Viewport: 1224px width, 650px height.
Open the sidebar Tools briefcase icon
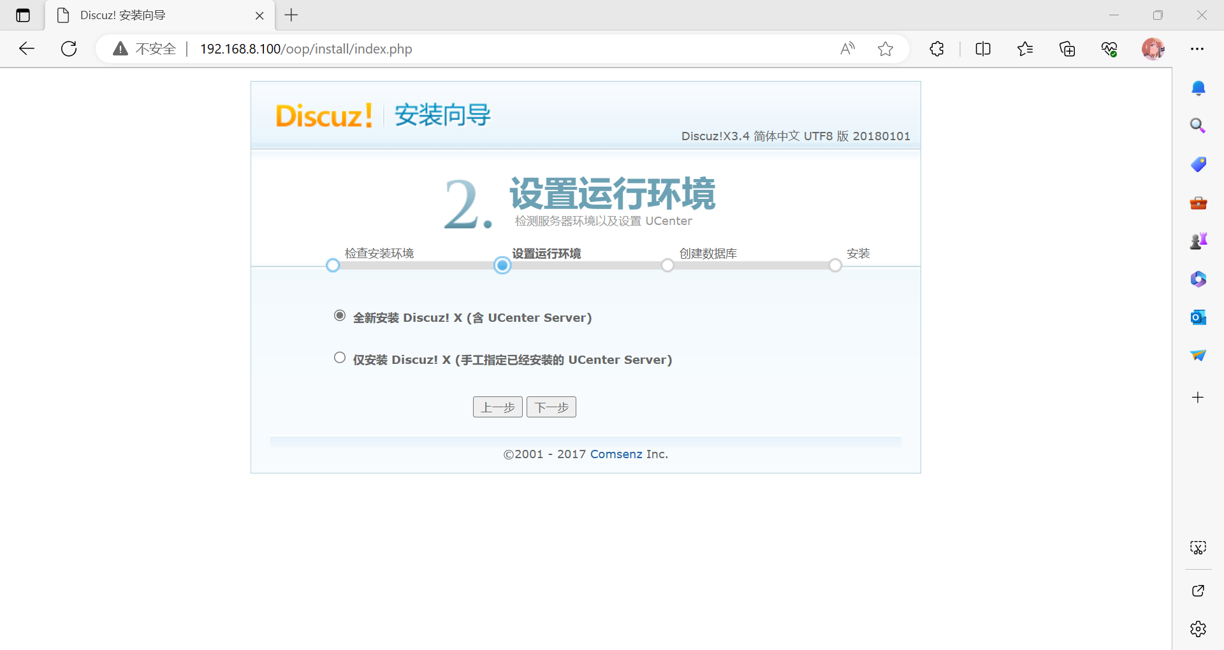point(1198,203)
